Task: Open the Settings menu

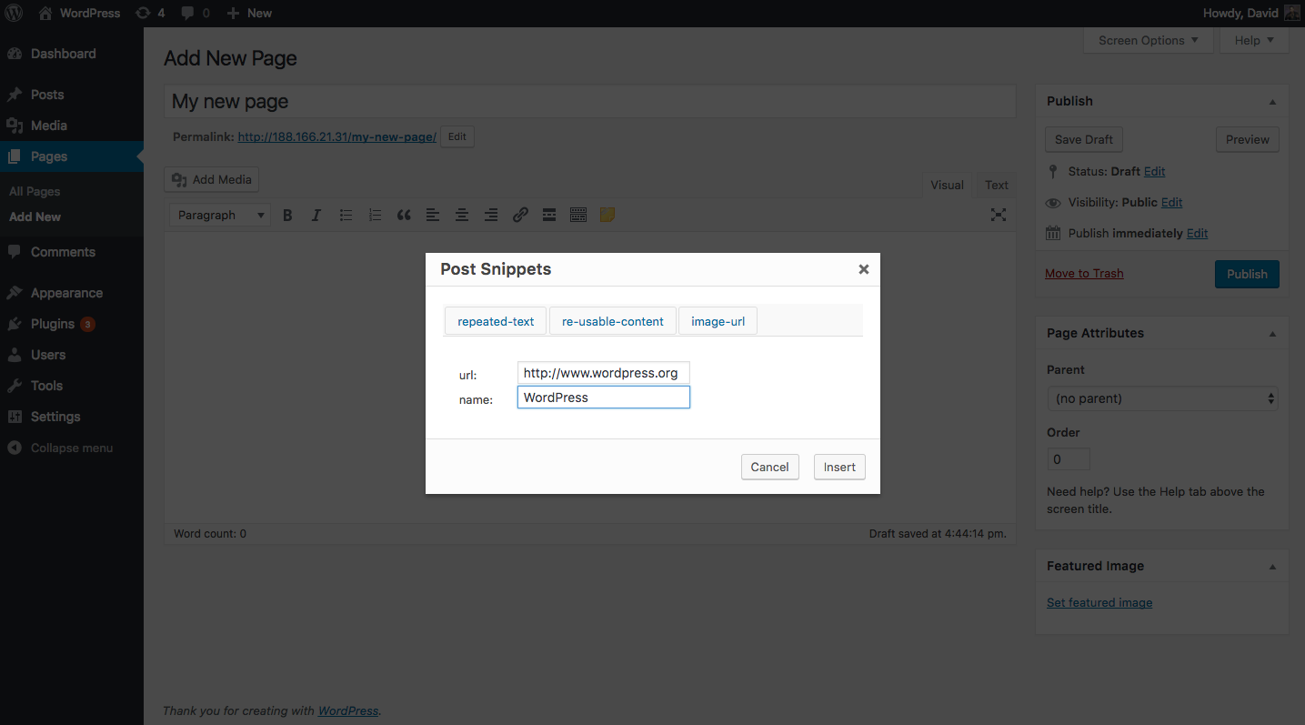Action: point(71,417)
